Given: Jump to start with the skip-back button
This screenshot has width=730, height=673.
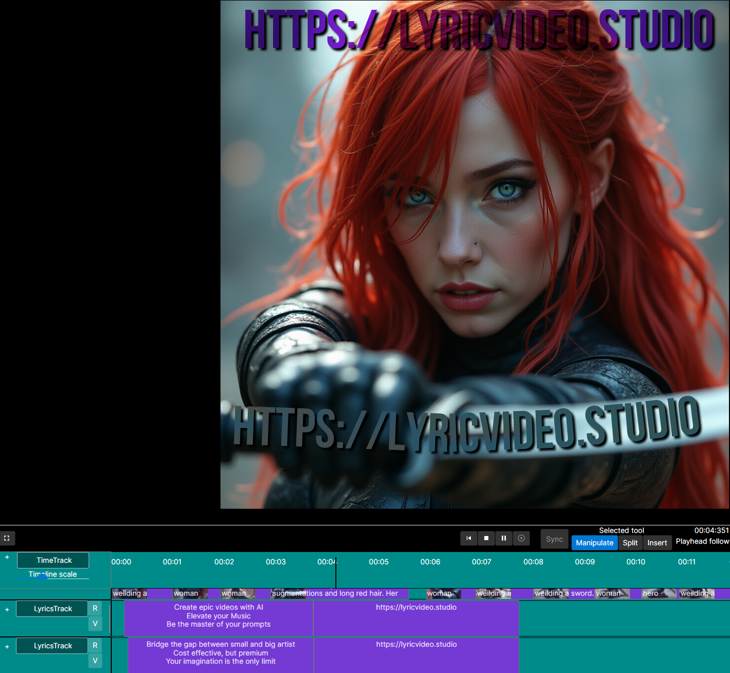Looking at the screenshot, I should coord(469,538).
